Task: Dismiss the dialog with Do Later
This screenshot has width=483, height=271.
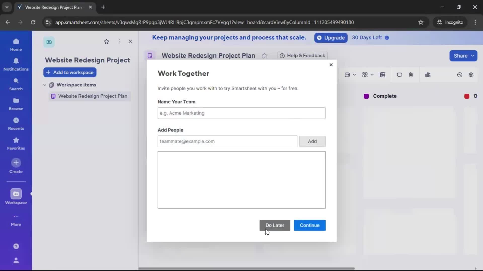Action: pos(275,225)
